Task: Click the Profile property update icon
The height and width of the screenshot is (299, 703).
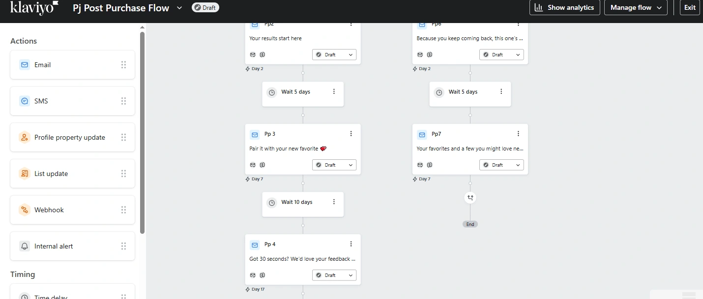Action: 25,137
